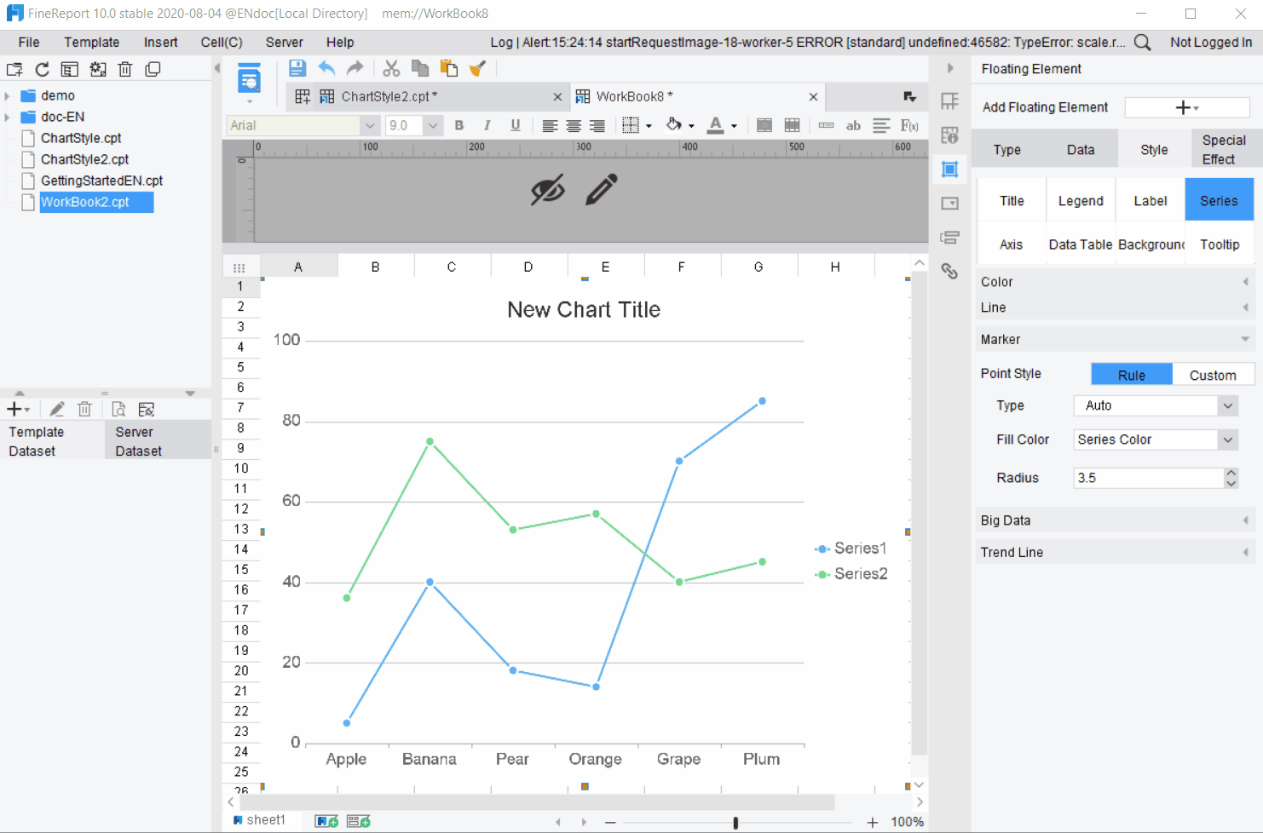1263x833 pixels.
Task: Switch to Server Dataset
Action: point(158,441)
